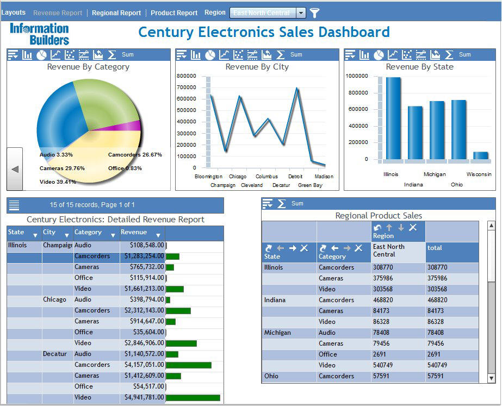Move the Category field left with its arrow
Viewport: 502px width, 406px height.
(335, 248)
